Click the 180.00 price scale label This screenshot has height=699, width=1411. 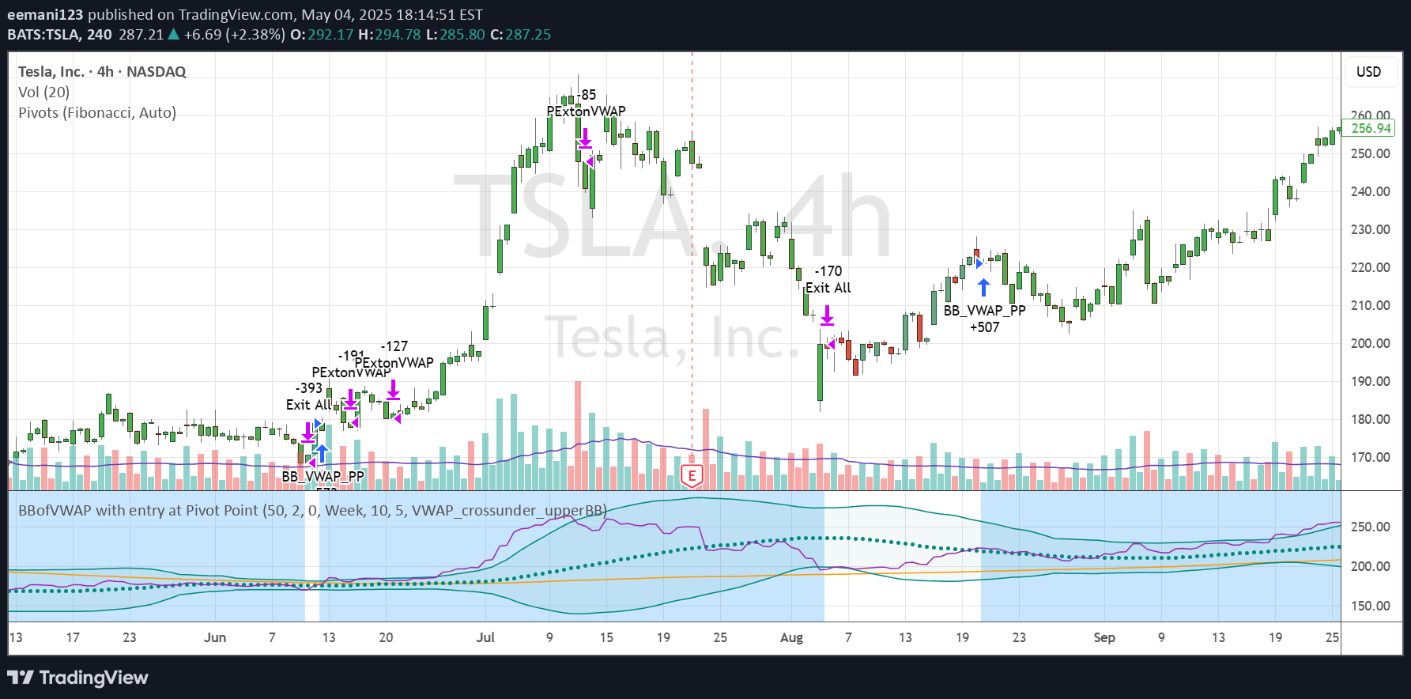1371,419
